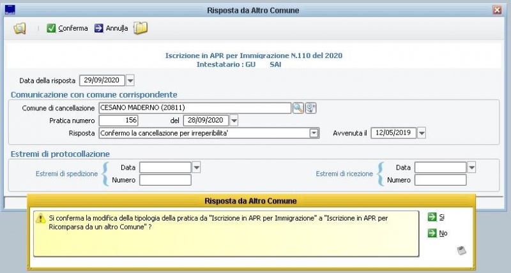The image size is (511, 273).
Task: Click the Data della risposta date field
Action: [102, 80]
